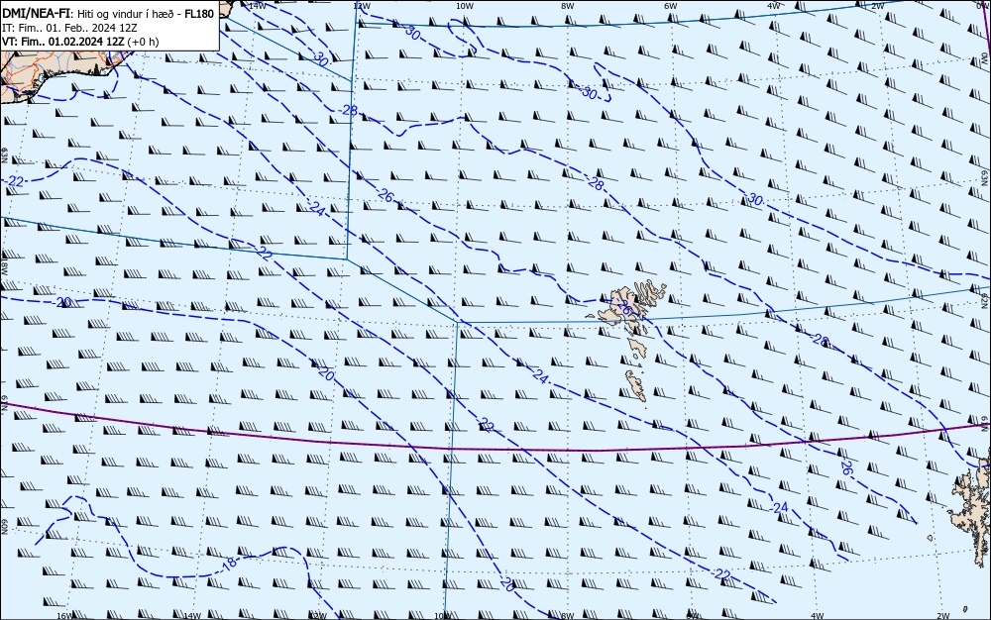Click the 4W label along the top edge

774,5
